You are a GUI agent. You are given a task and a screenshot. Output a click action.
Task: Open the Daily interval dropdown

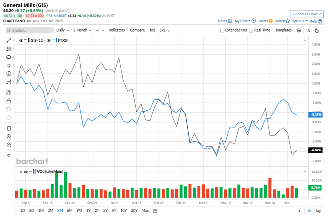[62, 30]
